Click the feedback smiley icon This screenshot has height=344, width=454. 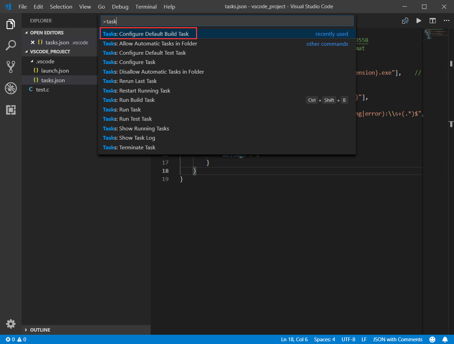432,340
